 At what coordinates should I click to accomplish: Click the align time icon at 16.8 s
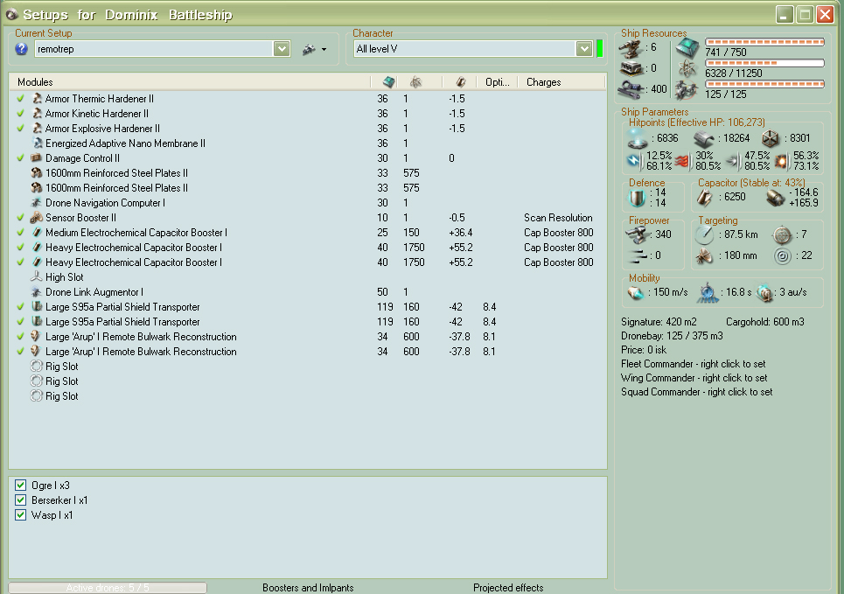coord(708,293)
